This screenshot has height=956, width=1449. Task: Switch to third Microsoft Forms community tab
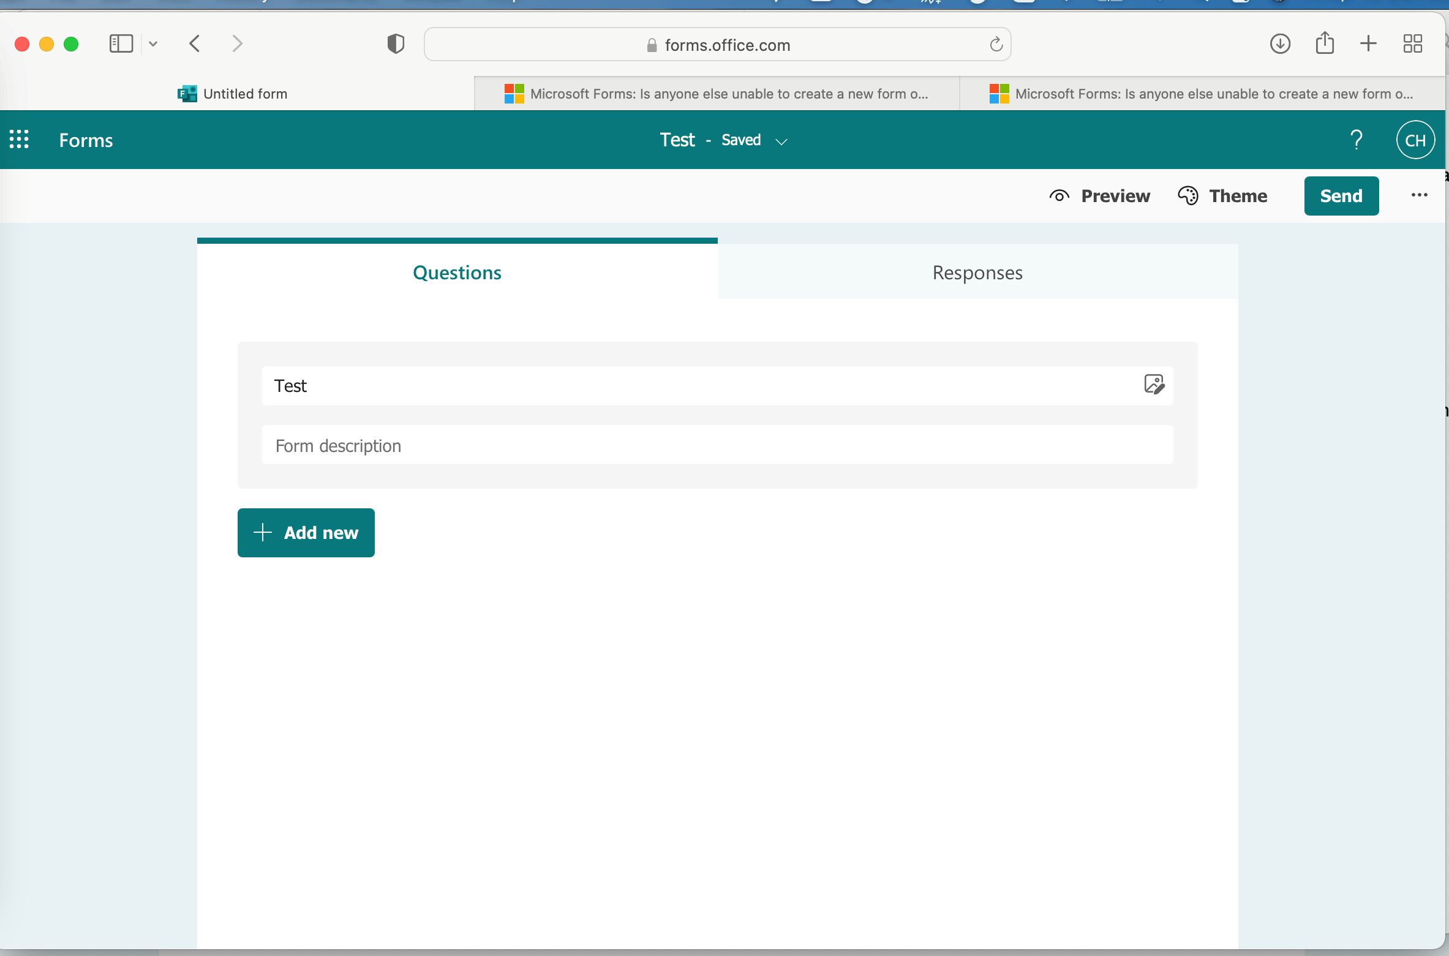click(x=1202, y=94)
